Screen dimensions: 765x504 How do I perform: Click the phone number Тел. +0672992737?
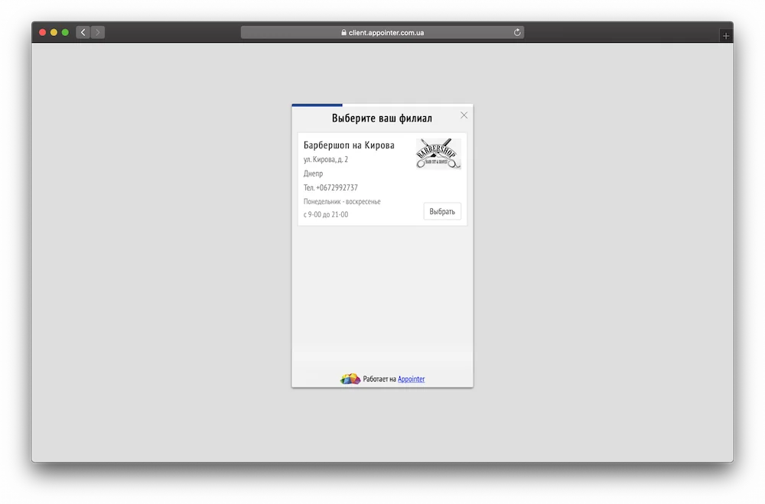[330, 187]
